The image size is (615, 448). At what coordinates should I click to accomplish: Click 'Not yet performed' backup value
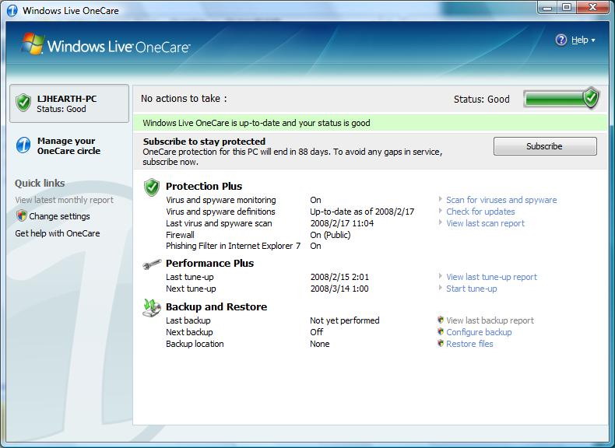tap(345, 320)
